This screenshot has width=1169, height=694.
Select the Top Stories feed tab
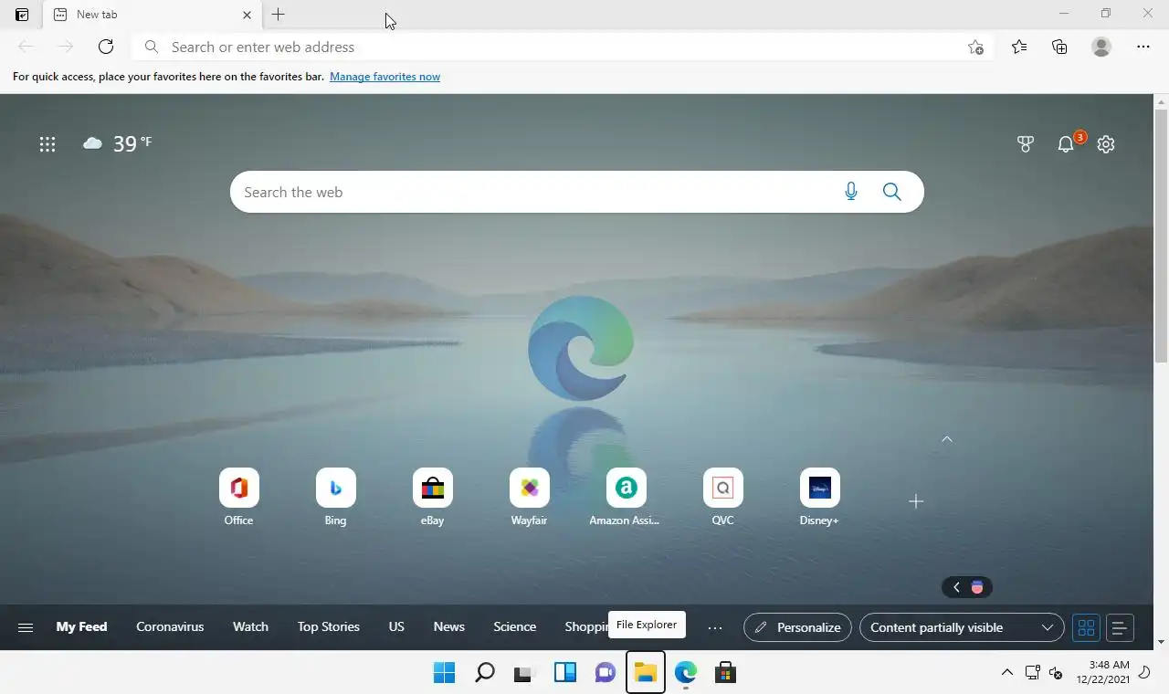tap(329, 627)
